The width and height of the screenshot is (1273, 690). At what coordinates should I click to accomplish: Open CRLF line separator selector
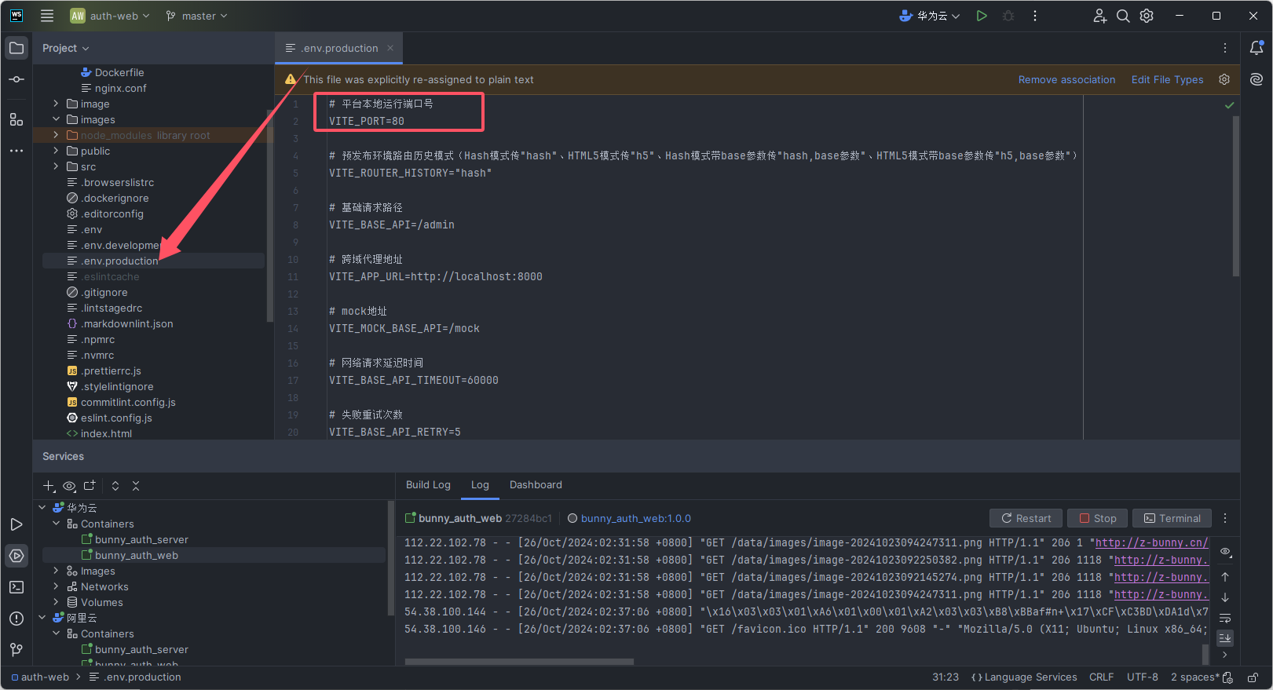[x=1101, y=677]
